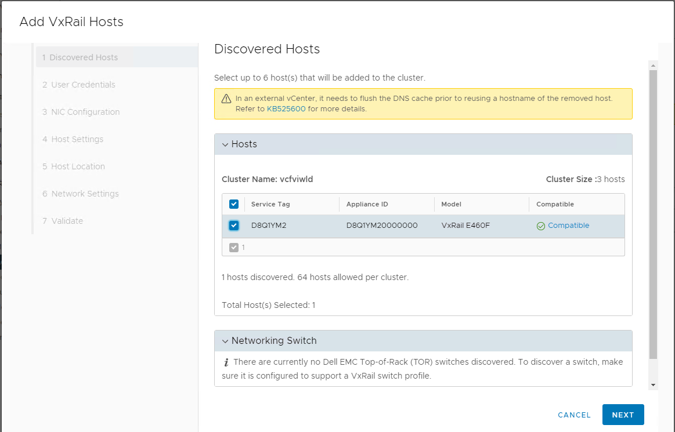Image resolution: width=675 pixels, height=432 pixels.
Task: Click the scrollbar up arrow
Action: (653, 65)
